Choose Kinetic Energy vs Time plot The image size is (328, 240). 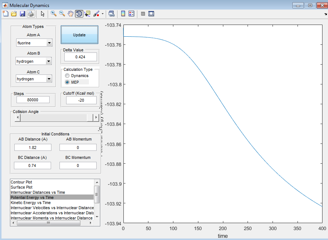pos(30,203)
